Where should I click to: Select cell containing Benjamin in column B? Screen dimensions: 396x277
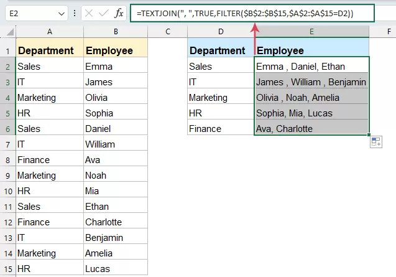coord(116,237)
